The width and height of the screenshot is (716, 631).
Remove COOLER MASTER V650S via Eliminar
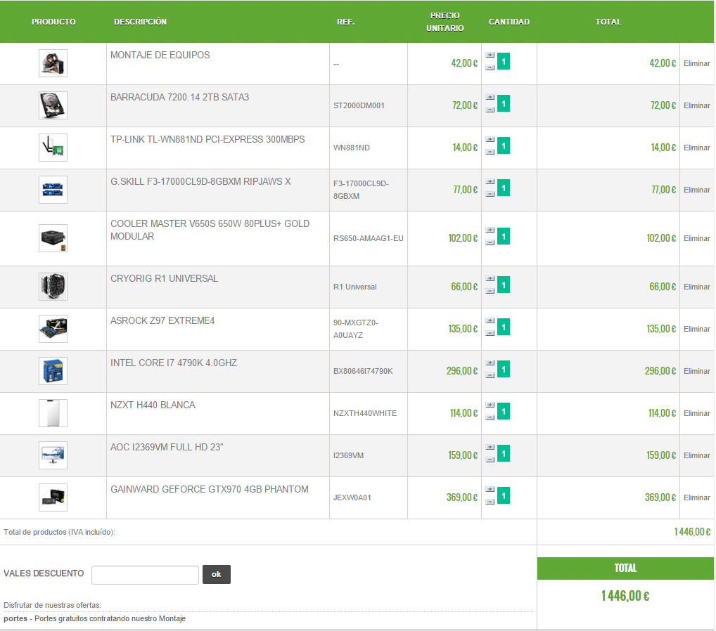pos(696,238)
